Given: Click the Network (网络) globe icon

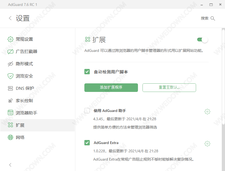Looking at the screenshot, I should click(10, 137).
